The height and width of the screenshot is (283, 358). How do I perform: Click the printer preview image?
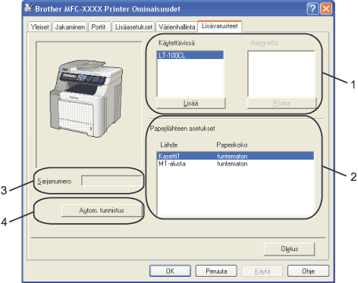click(86, 98)
